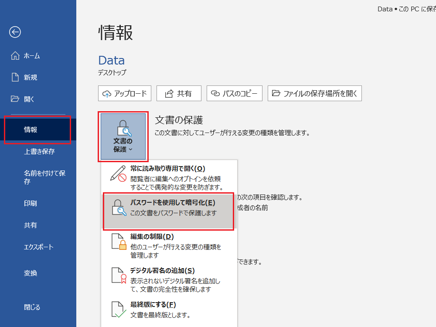Viewport: 436px width, 327px height.
Task: Click lock-key icon beside パスワードを使用して暗号化
Action: click(119, 208)
